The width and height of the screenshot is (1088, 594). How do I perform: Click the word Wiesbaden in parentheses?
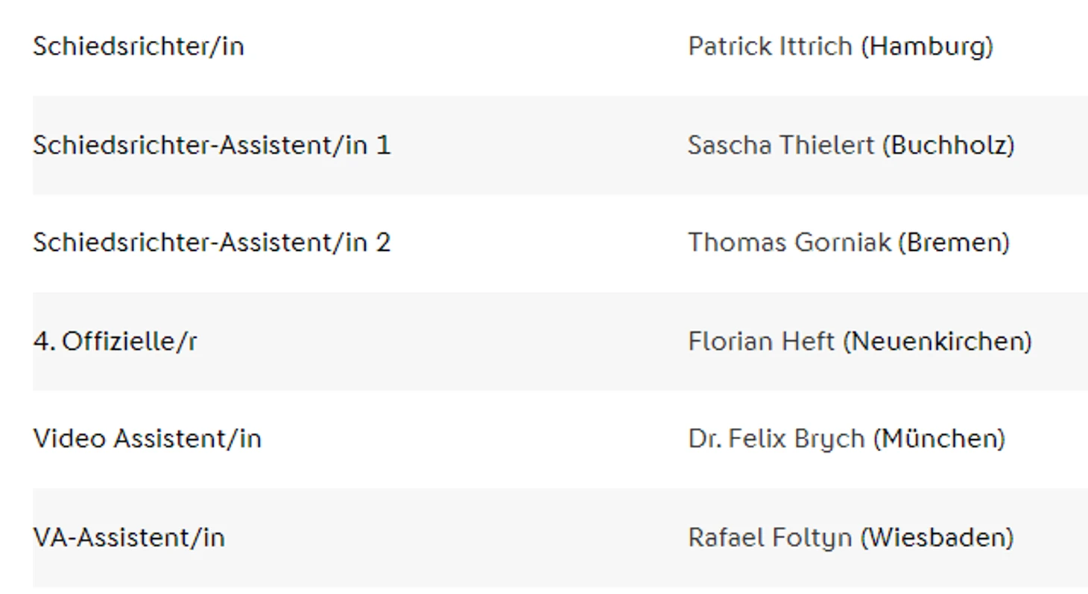tap(937, 537)
